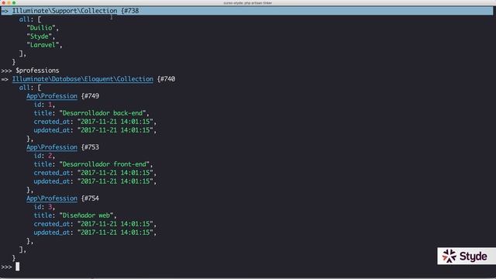Click the "Duilio" string value
Viewport: 496px width, 279px height.
coord(41,28)
